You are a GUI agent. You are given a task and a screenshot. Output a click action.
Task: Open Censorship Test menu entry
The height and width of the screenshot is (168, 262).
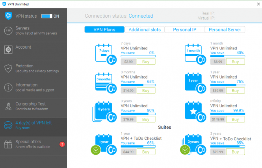coord(33,108)
